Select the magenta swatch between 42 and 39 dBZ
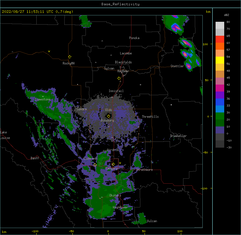This screenshot has height=235, width=241. [220, 88]
